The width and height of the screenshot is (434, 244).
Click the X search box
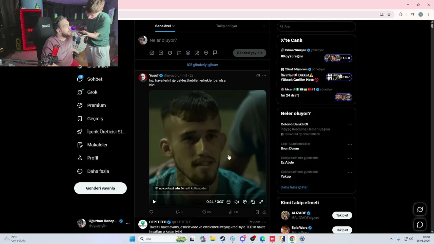316,26
